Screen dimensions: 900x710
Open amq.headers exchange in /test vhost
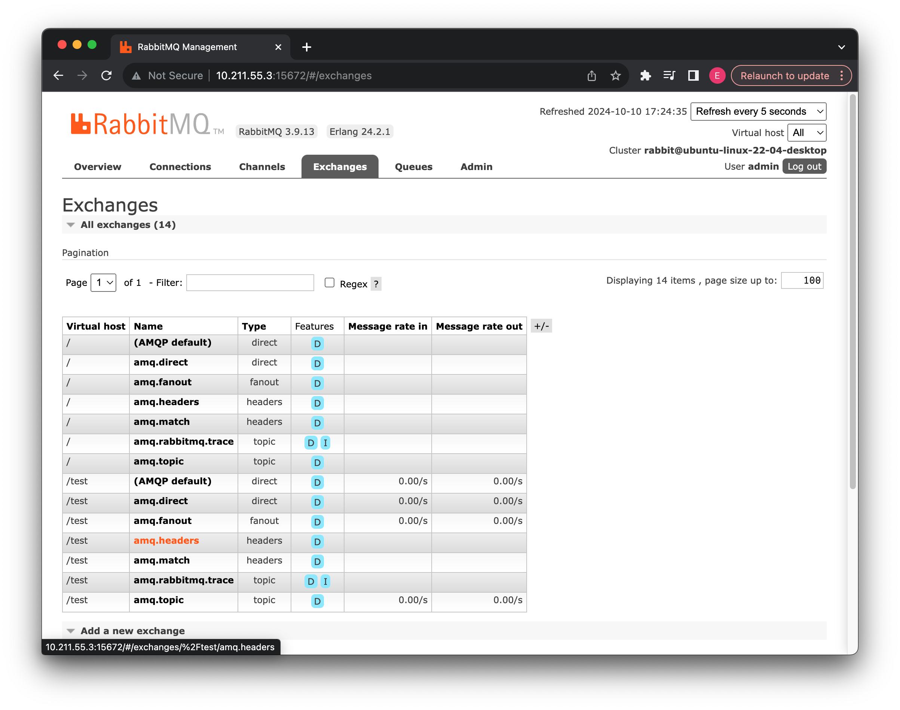point(166,540)
